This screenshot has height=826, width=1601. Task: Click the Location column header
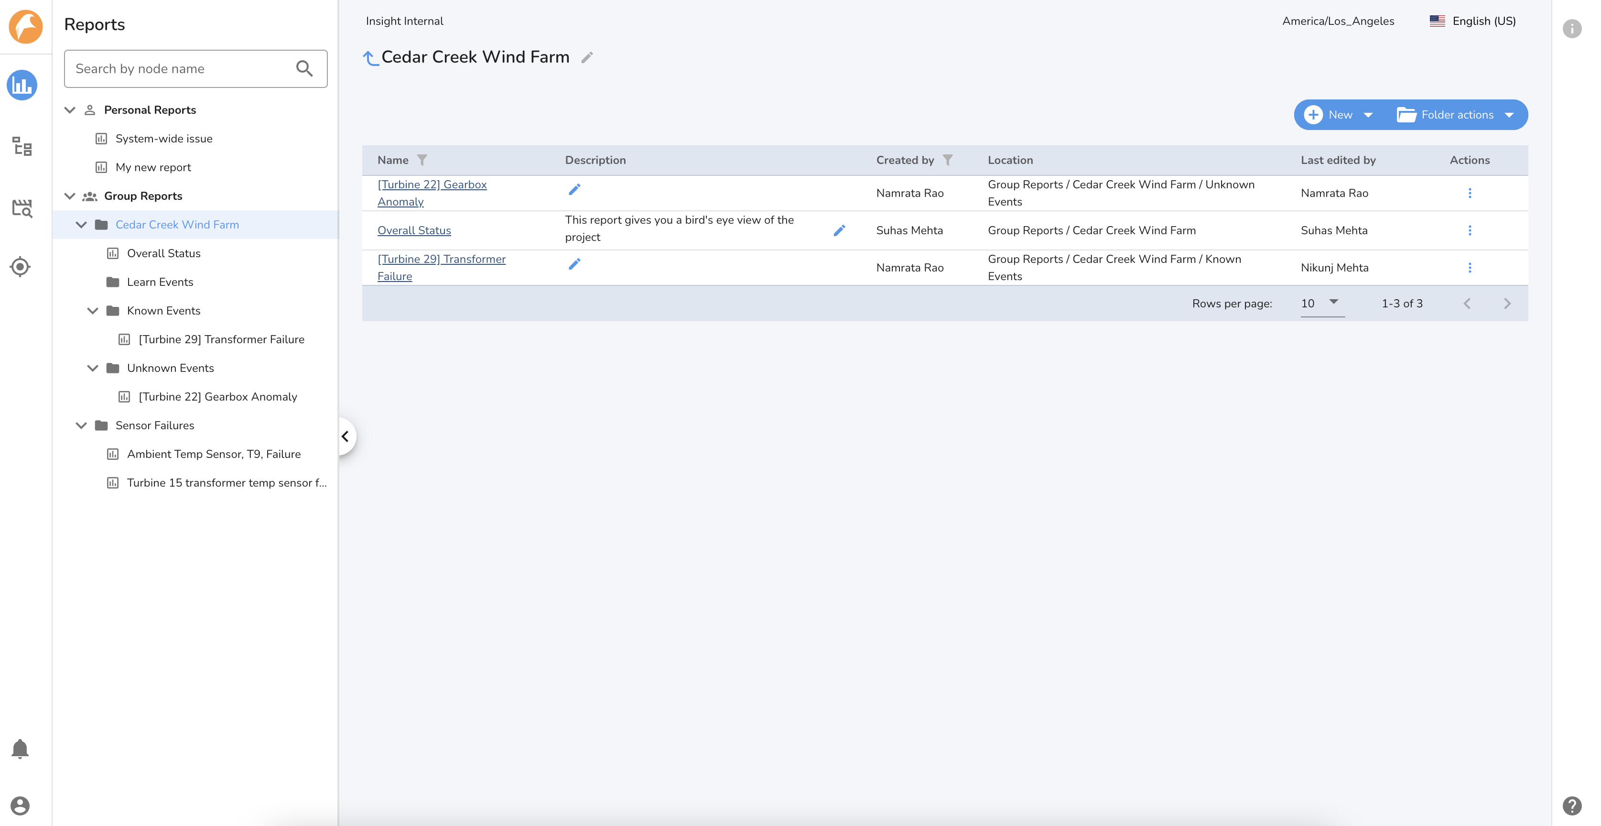(1010, 160)
